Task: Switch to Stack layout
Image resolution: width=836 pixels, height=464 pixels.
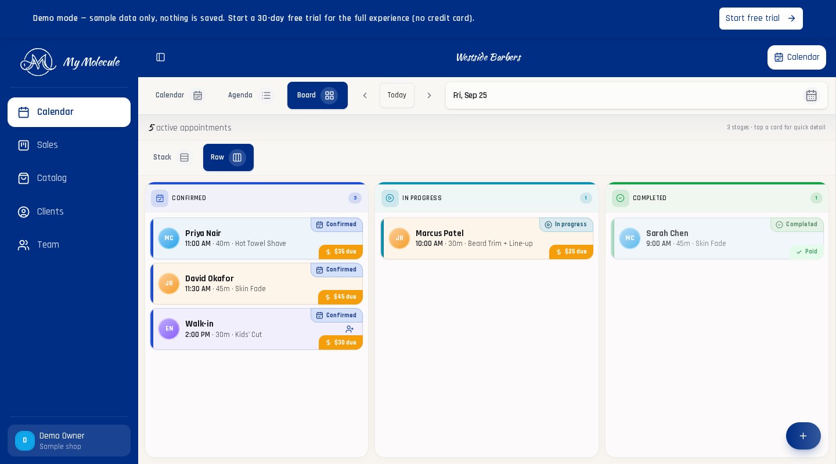Action: (x=171, y=158)
